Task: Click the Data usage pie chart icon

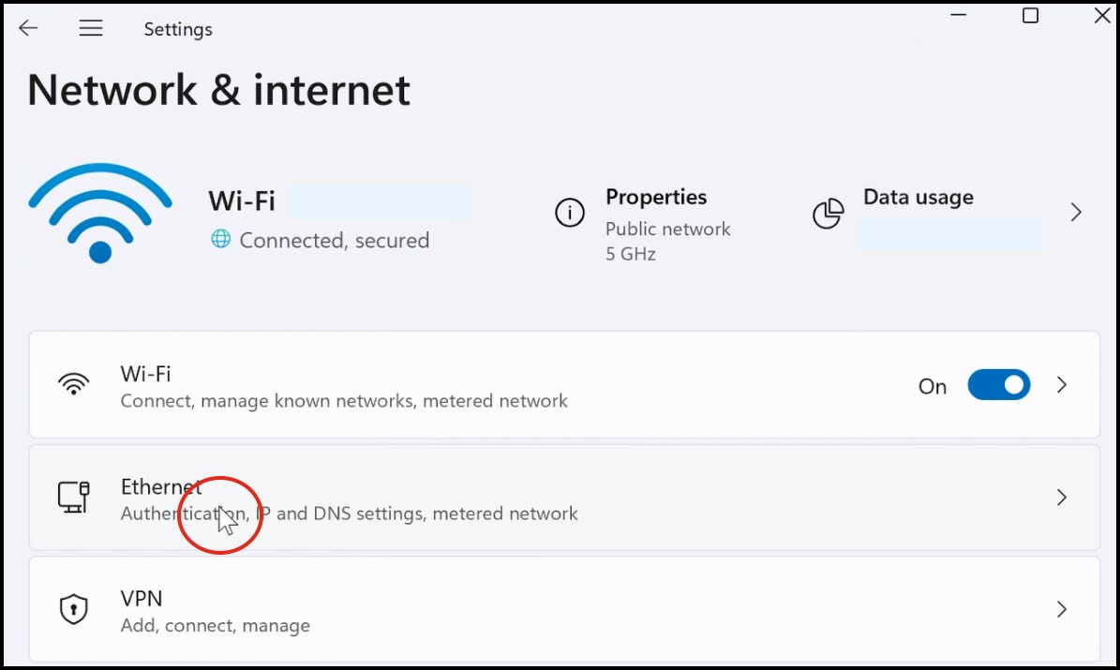Action: coord(828,214)
